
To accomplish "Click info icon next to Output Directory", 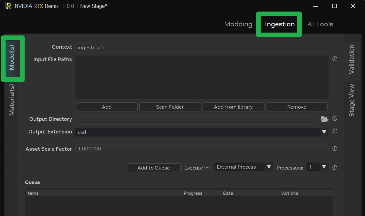I will (334, 118).
